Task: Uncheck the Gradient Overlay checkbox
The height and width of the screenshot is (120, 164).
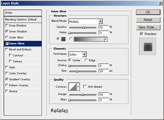Action: click(x=7, y=79)
